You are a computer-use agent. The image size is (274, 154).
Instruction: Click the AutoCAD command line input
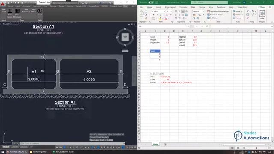pyautogui.click(x=72, y=144)
